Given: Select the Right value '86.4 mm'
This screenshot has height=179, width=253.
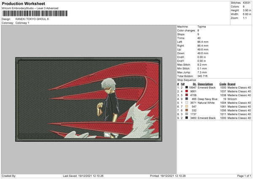Looking at the screenshot, I should [x=203, y=46].
